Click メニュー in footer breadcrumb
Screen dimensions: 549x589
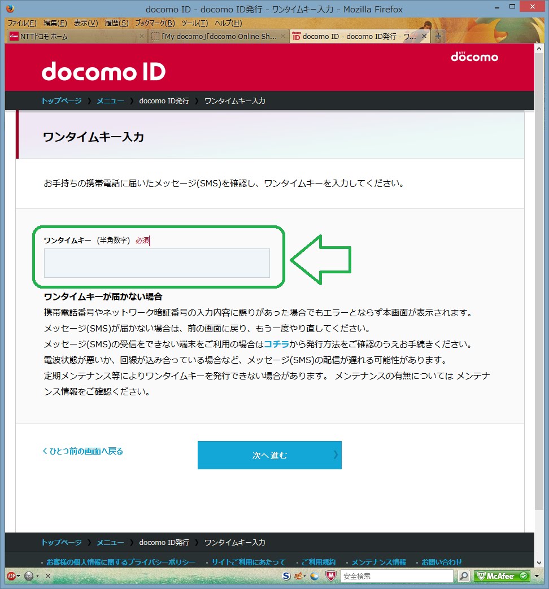[x=110, y=543]
